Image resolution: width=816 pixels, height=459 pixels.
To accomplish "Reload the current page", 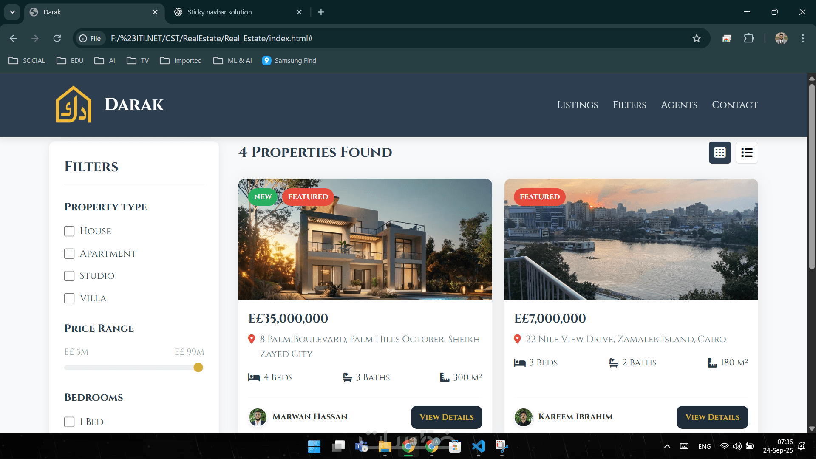I will click(x=57, y=38).
